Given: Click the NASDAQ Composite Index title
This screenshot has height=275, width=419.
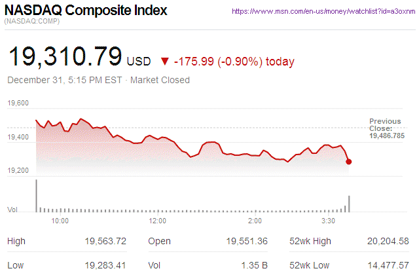Looking at the screenshot, I should point(86,11).
